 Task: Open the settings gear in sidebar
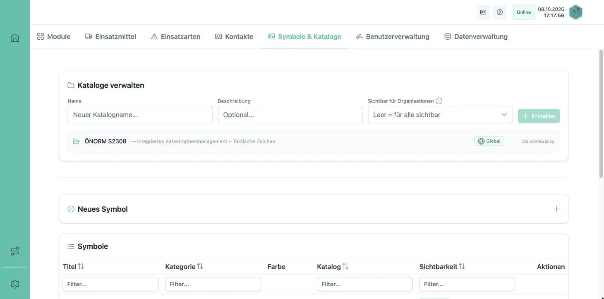coord(15,284)
